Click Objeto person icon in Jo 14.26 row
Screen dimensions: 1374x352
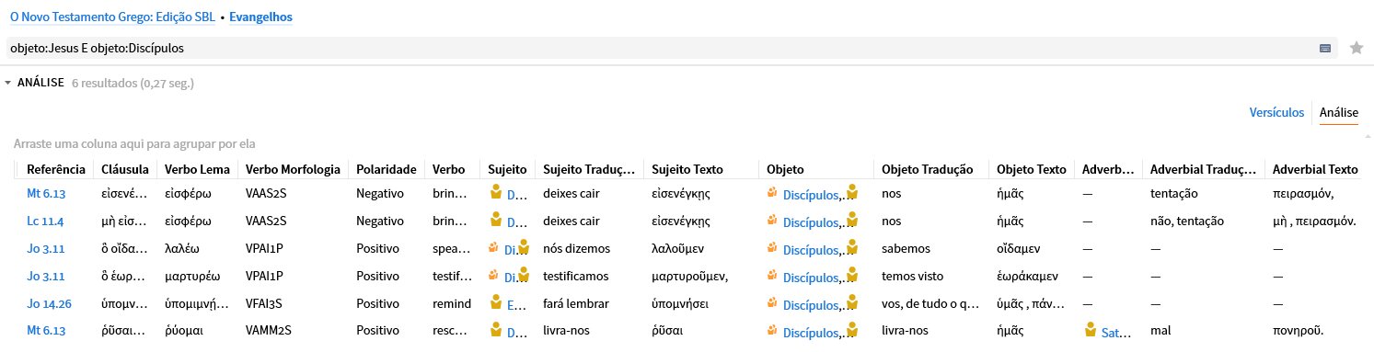click(852, 302)
